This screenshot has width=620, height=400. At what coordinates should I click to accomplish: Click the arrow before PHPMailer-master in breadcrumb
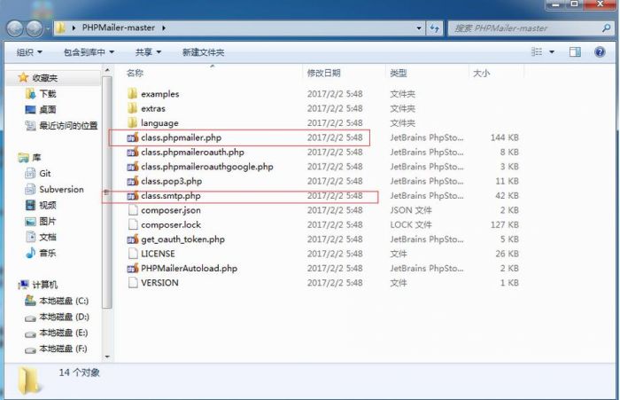(x=74, y=27)
